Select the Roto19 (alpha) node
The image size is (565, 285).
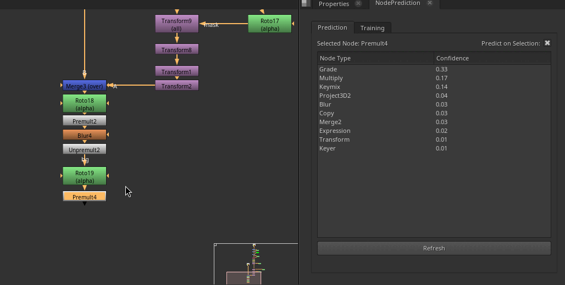pos(85,176)
